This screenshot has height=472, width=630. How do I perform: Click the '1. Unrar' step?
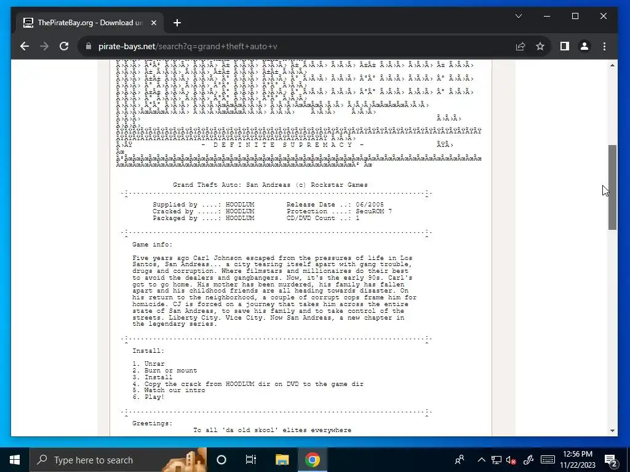(x=148, y=364)
